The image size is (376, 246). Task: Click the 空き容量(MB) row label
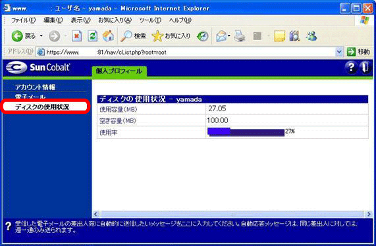118,121
